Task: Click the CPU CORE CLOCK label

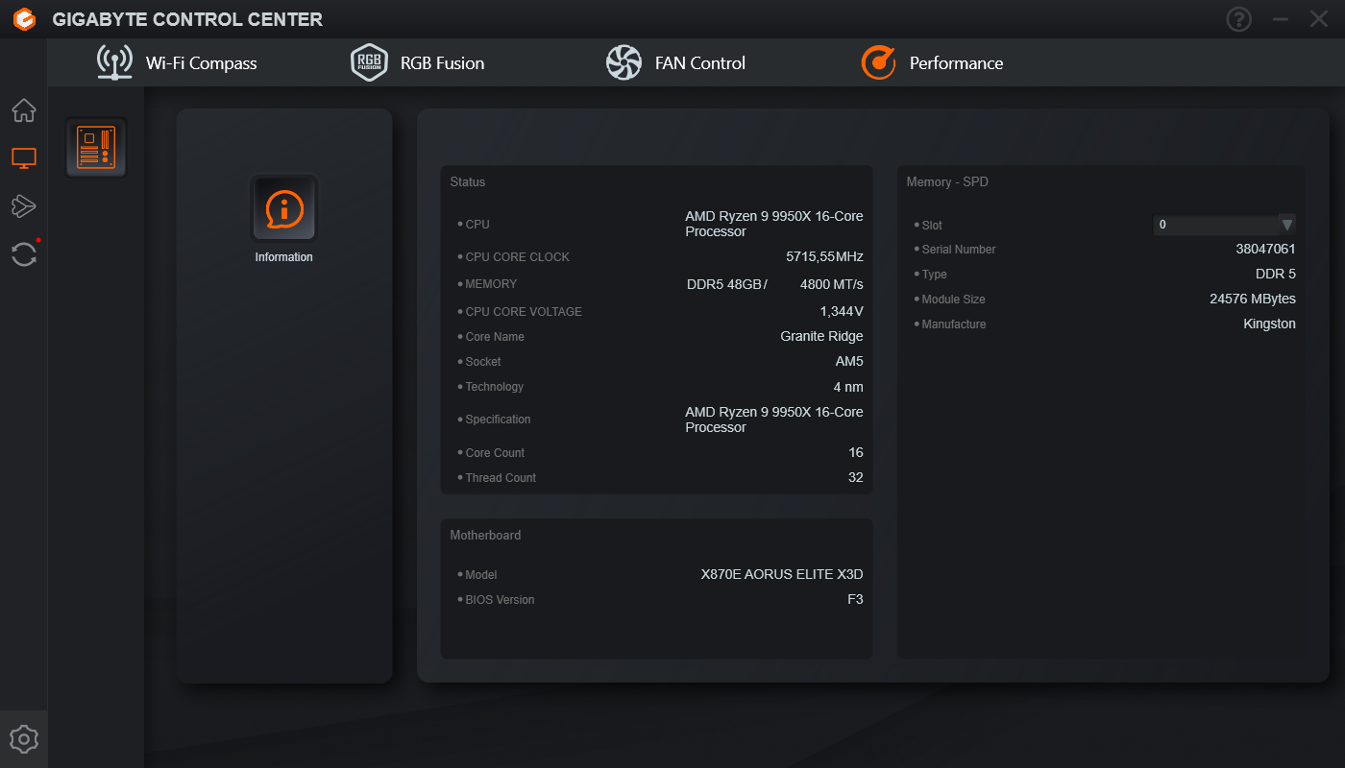Action: click(x=518, y=257)
